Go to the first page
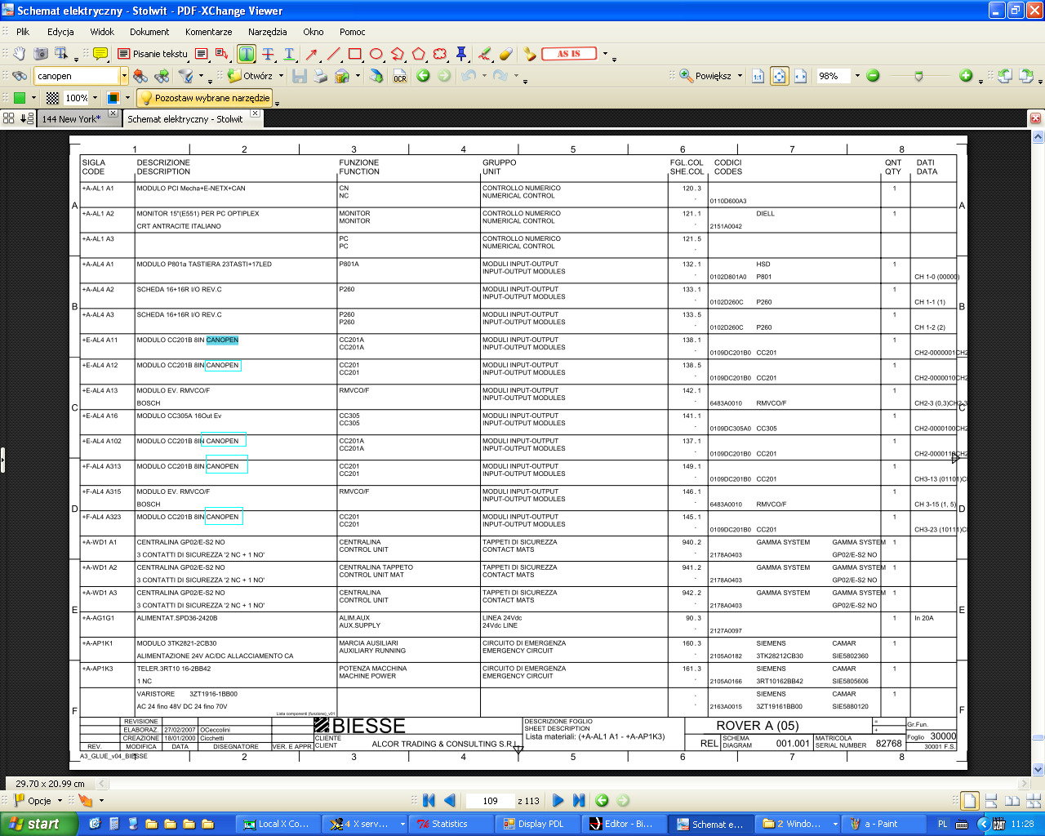Image resolution: width=1045 pixels, height=836 pixels. (429, 801)
